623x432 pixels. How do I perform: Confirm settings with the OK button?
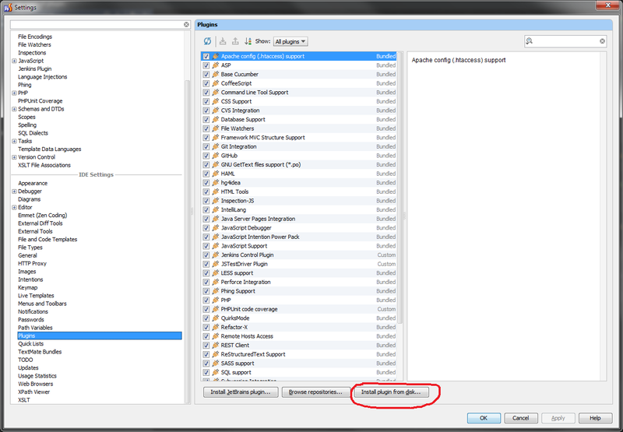pos(484,418)
